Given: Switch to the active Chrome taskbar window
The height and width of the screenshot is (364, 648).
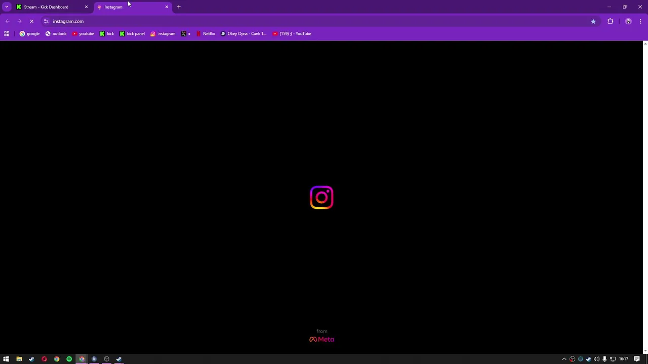Looking at the screenshot, I should [82, 359].
